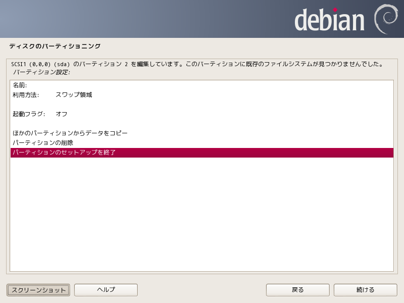Go back with 戻る button

click(297, 290)
